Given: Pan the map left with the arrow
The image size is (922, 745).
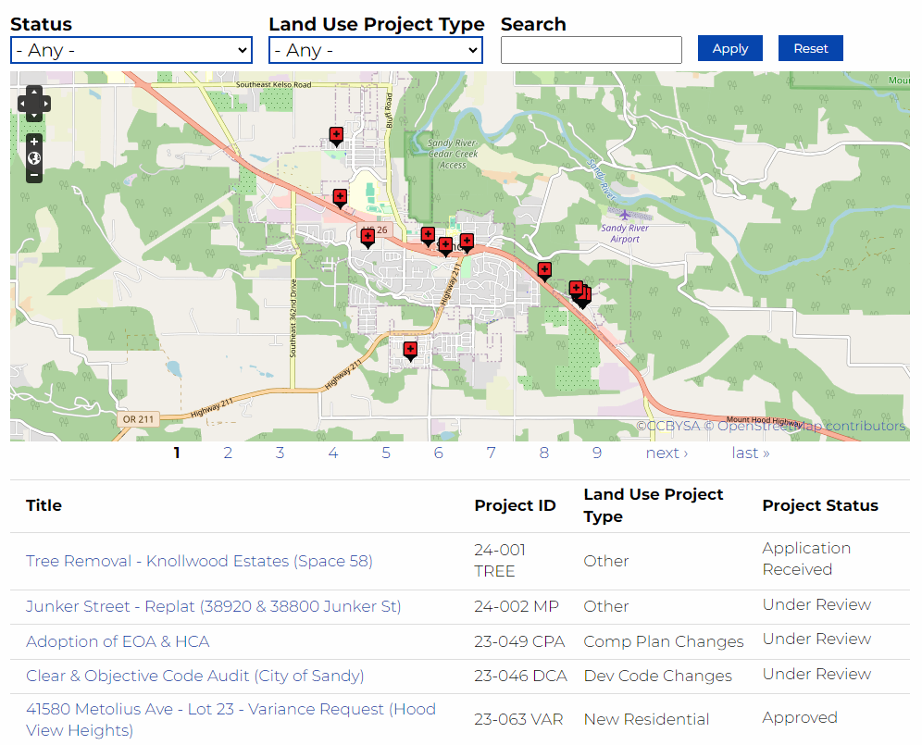Looking at the screenshot, I should (23, 104).
